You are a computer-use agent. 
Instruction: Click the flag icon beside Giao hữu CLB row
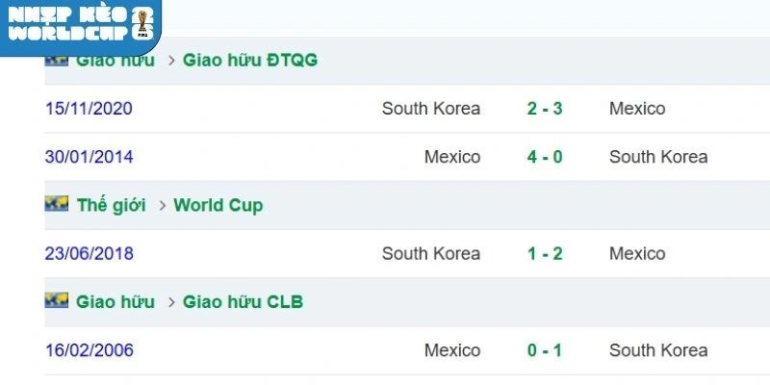click(56, 300)
